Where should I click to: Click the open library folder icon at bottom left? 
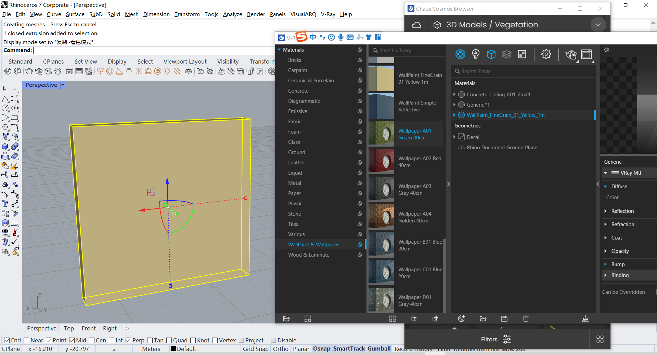pos(286,318)
